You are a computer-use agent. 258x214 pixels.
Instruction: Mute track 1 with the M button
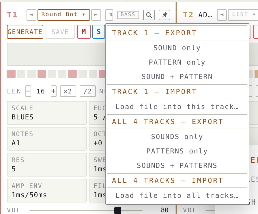(x=84, y=32)
